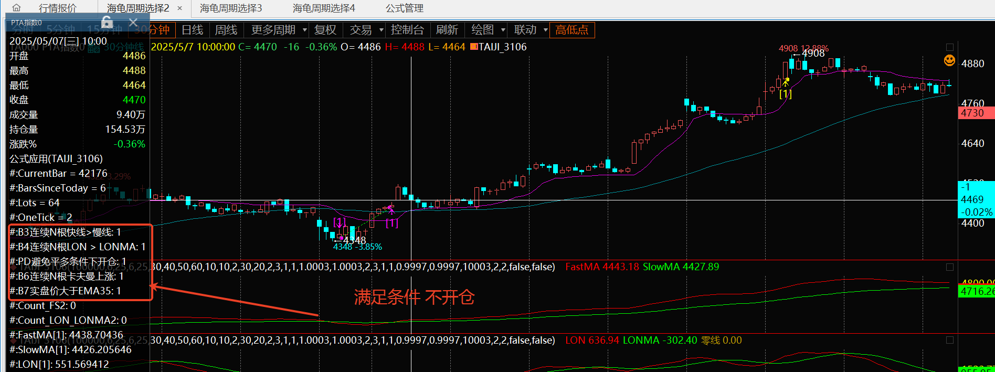The image size is (995, 372).
Task: Maximize the FastMA SlowMA indicator pane
Action: (949, 267)
